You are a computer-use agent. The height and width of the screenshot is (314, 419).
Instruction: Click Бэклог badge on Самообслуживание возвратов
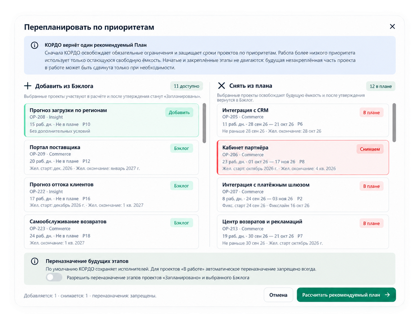[x=181, y=223]
